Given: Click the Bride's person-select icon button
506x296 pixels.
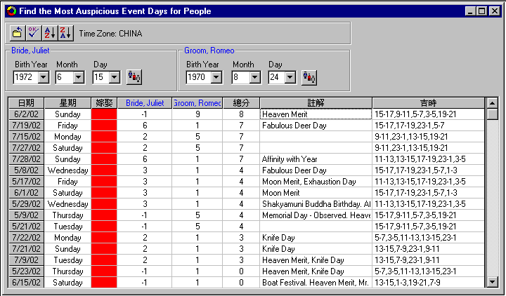Looking at the screenshot, I should [134, 77].
